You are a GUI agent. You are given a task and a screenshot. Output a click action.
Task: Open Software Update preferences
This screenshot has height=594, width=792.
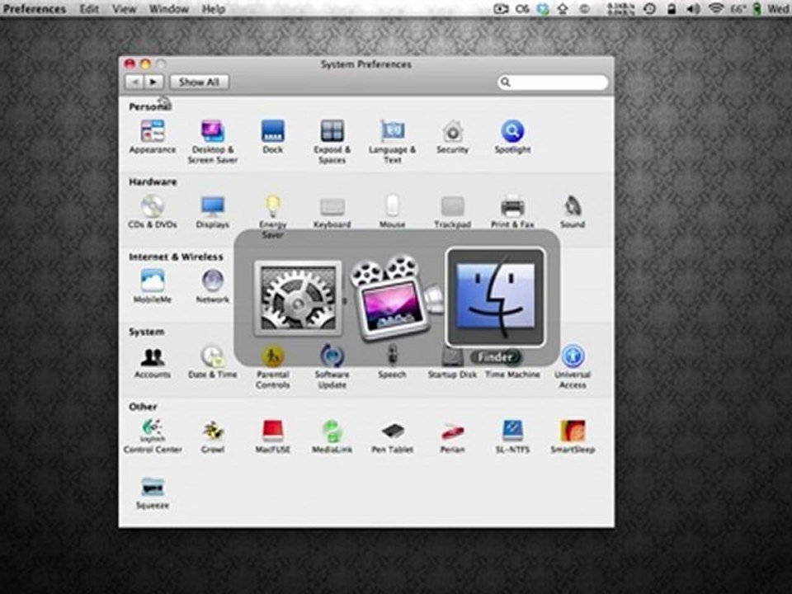point(332,366)
